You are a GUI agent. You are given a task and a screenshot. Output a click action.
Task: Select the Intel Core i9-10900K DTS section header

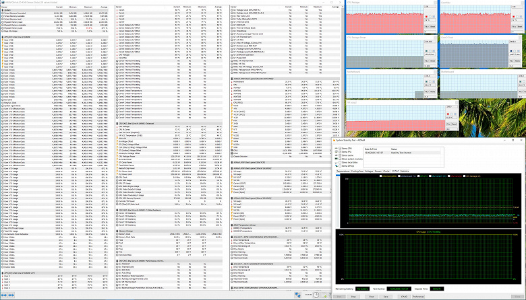[x=55, y=273]
